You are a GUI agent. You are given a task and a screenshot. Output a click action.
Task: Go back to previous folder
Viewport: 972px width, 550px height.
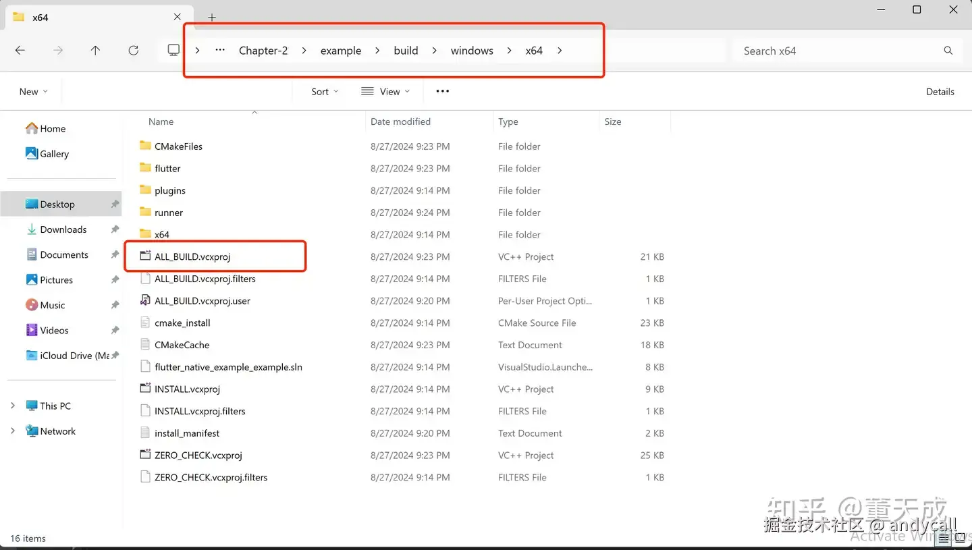pyautogui.click(x=20, y=51)
